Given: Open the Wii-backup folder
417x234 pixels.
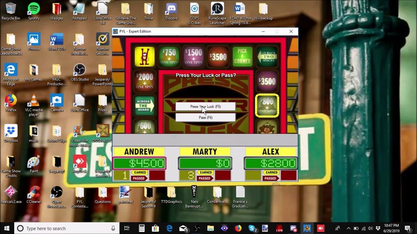Looking at the screenshot, I should (x=263, y=11).
